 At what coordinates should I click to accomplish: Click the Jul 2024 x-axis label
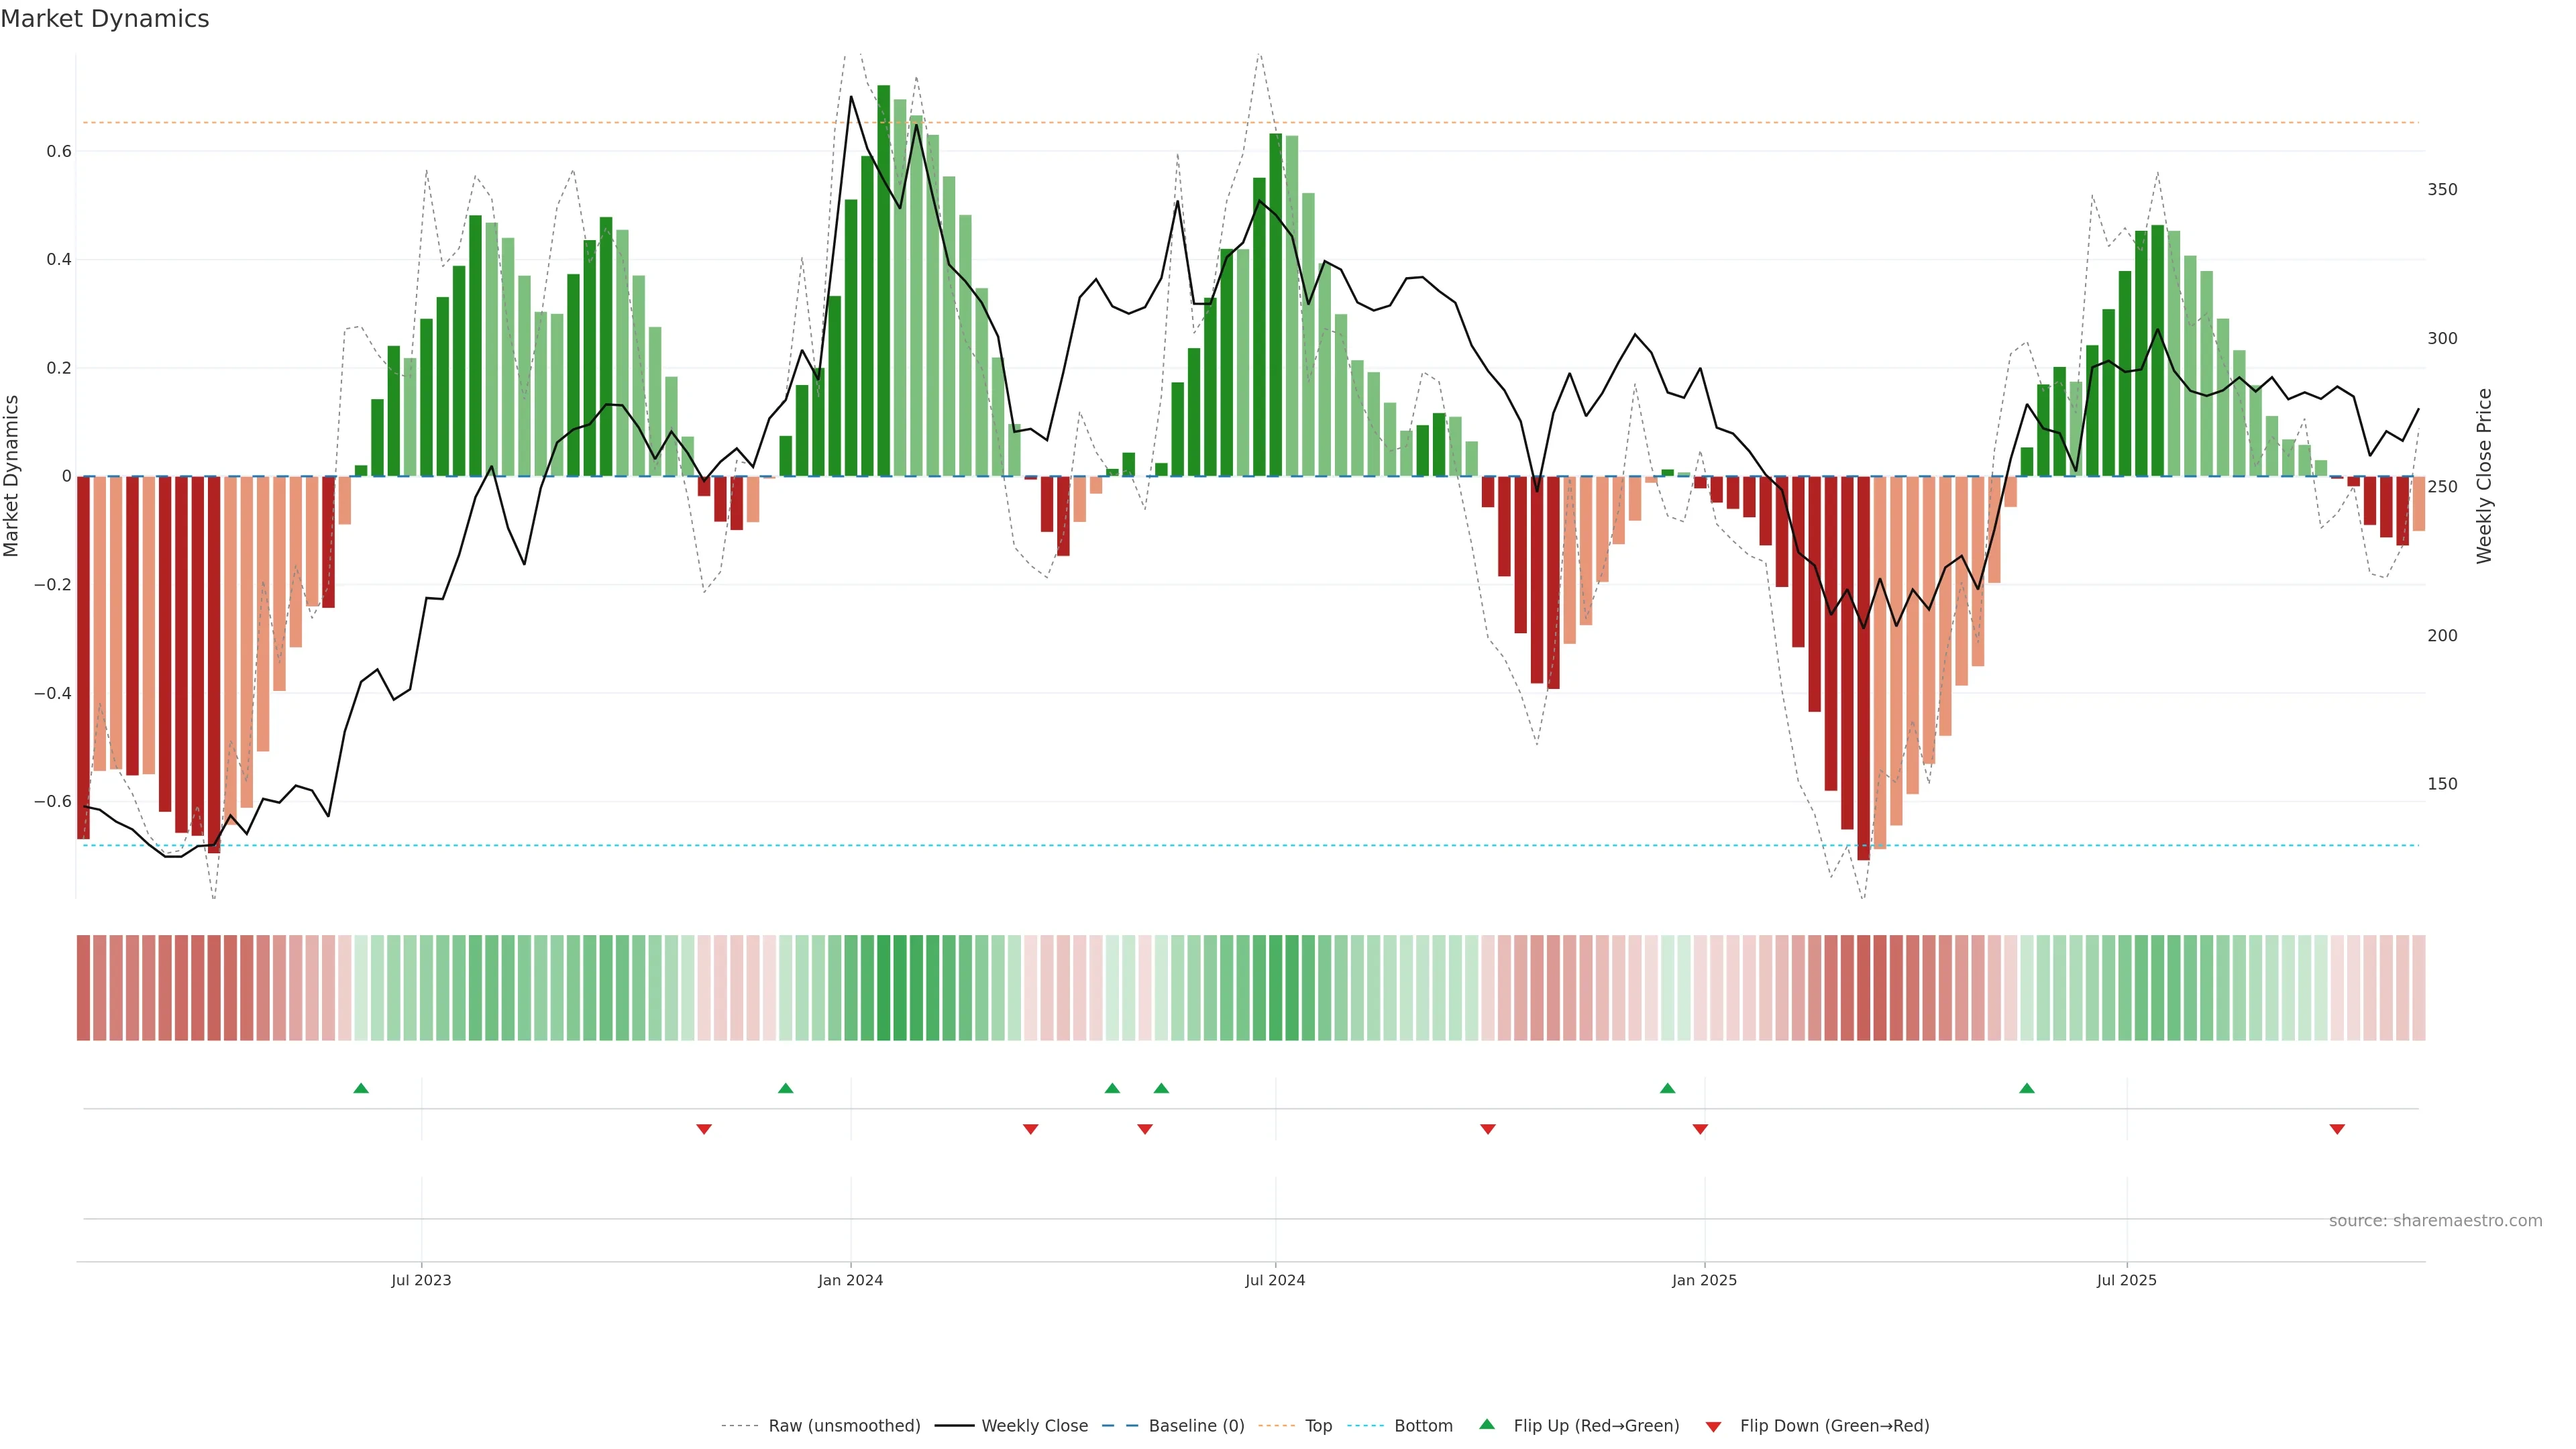[1275, 1280]
